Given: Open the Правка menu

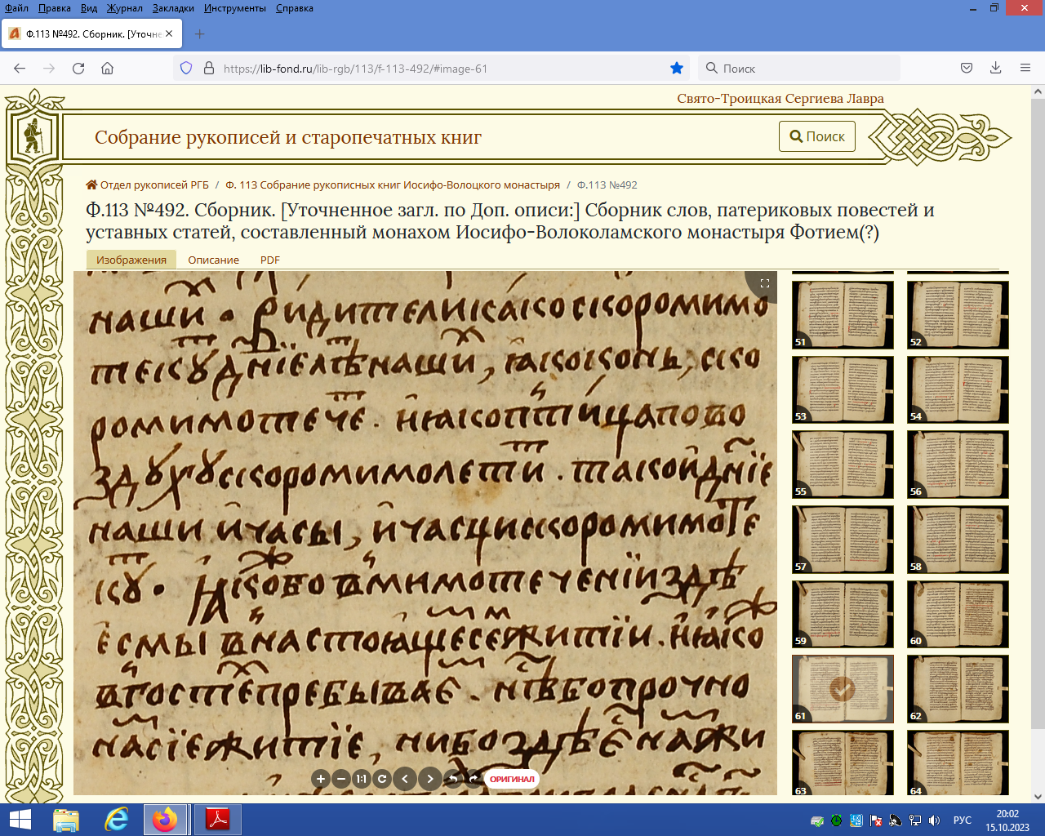Looking at the screenshot, I should click(x=54, y=8).
